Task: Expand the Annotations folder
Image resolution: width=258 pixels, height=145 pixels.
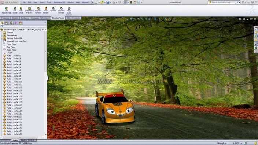Action: [1, 36]
